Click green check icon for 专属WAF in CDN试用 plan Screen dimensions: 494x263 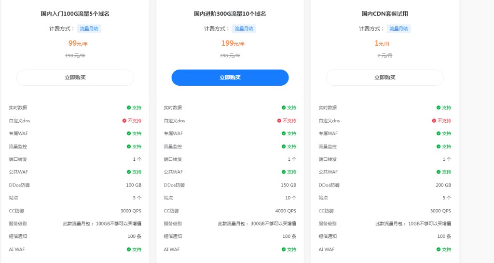coord(439,133)
